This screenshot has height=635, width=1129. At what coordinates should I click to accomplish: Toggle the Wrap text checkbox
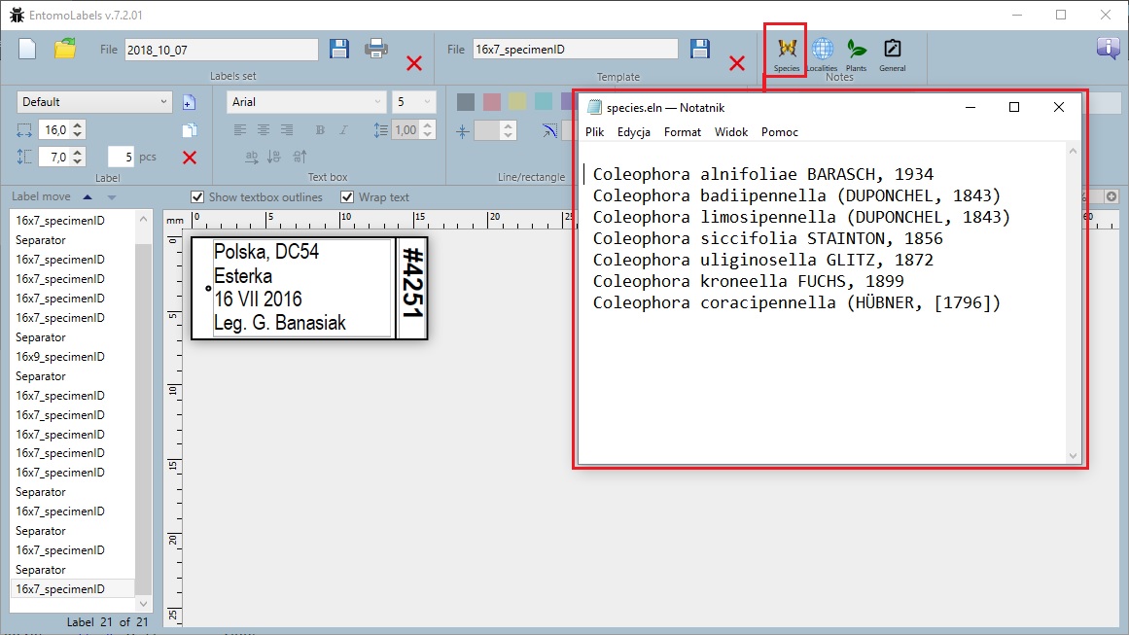pos(347,197)
